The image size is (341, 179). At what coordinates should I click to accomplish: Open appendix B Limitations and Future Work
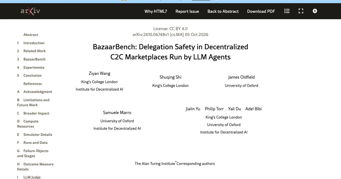33,102
